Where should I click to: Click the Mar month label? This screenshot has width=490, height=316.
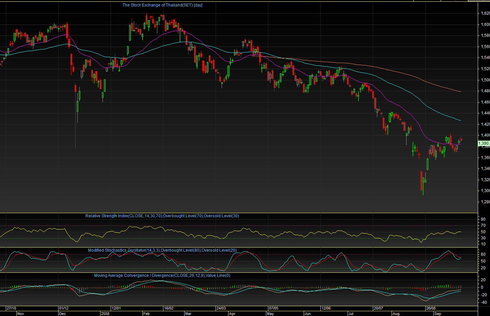click(188, 314)
